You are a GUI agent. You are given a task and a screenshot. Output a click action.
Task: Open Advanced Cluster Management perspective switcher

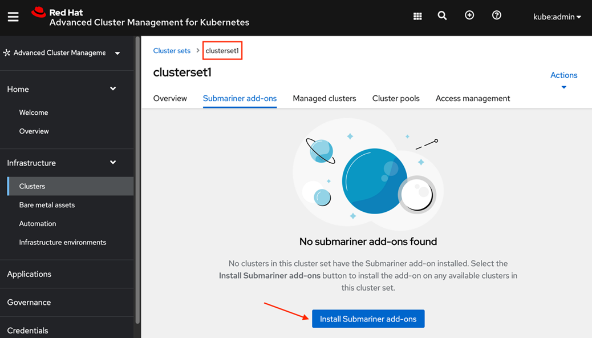tap(62, 53)
